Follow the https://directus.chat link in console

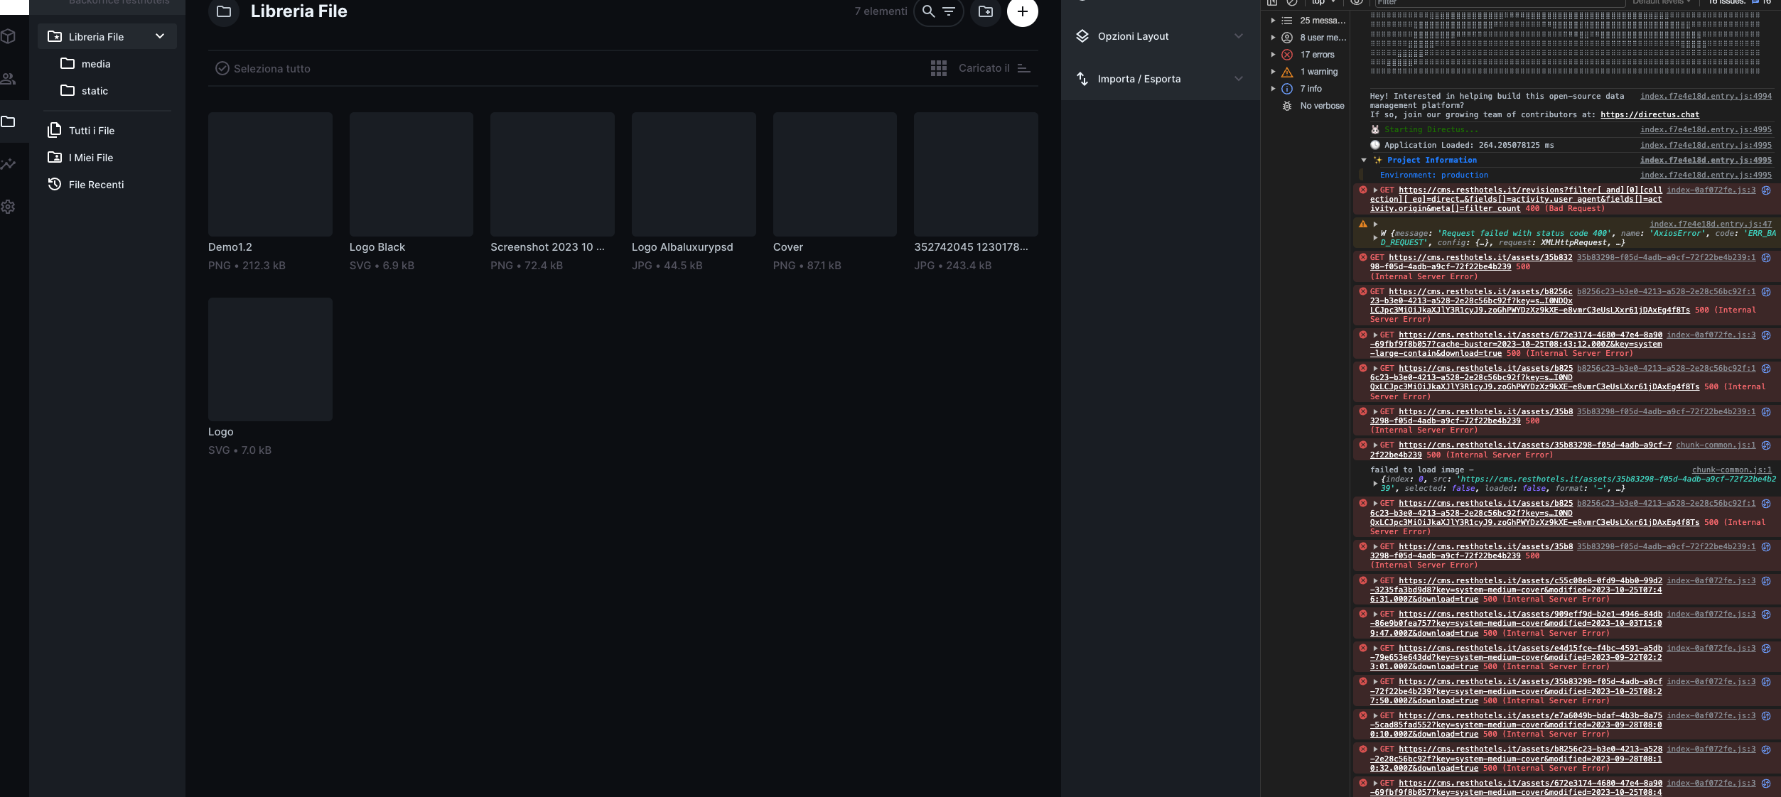1649,114
